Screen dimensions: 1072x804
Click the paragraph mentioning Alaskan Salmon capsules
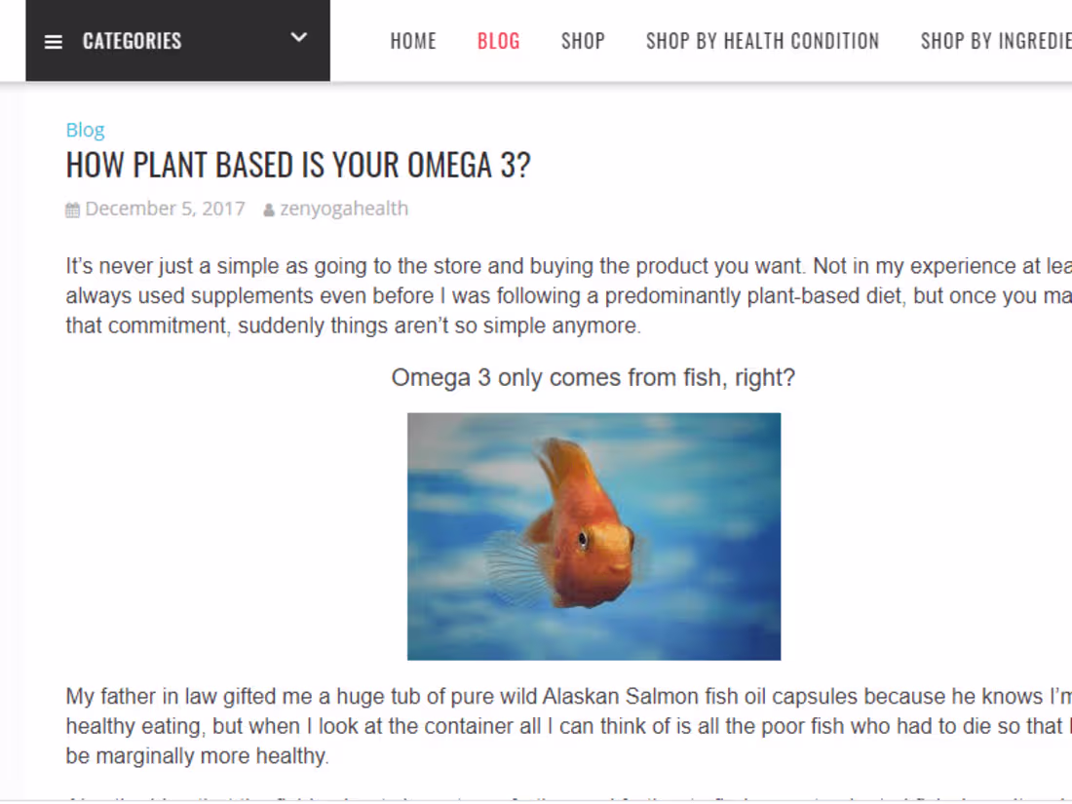click(x=487, y=725)
